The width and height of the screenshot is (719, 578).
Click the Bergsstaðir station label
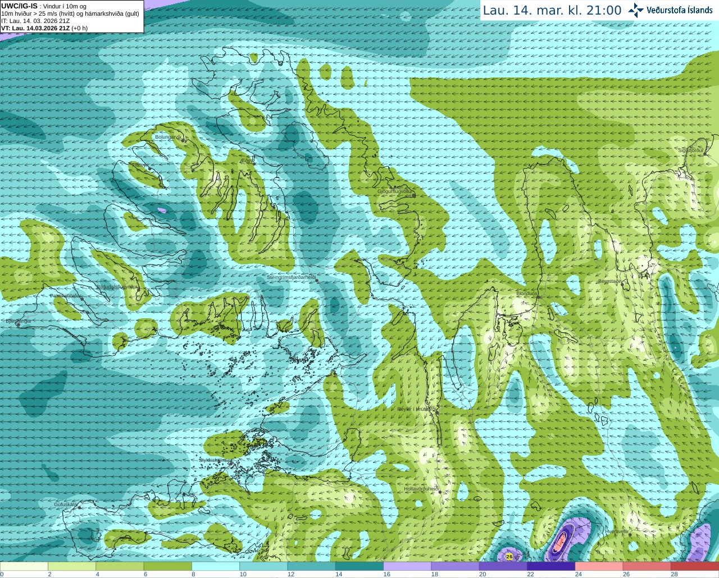point(610,281)
